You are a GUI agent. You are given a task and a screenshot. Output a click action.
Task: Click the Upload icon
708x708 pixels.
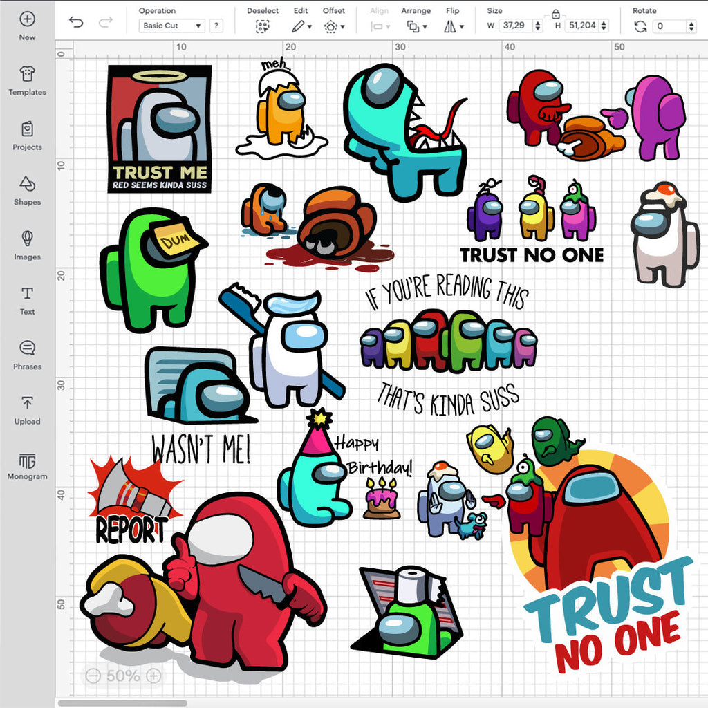coord(27,403)
